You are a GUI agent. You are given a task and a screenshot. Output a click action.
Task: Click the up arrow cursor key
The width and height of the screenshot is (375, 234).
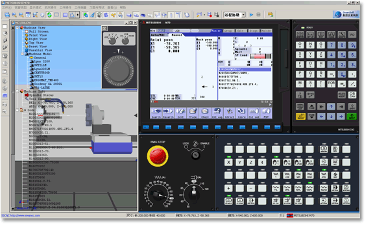click(x=332, y=106)
